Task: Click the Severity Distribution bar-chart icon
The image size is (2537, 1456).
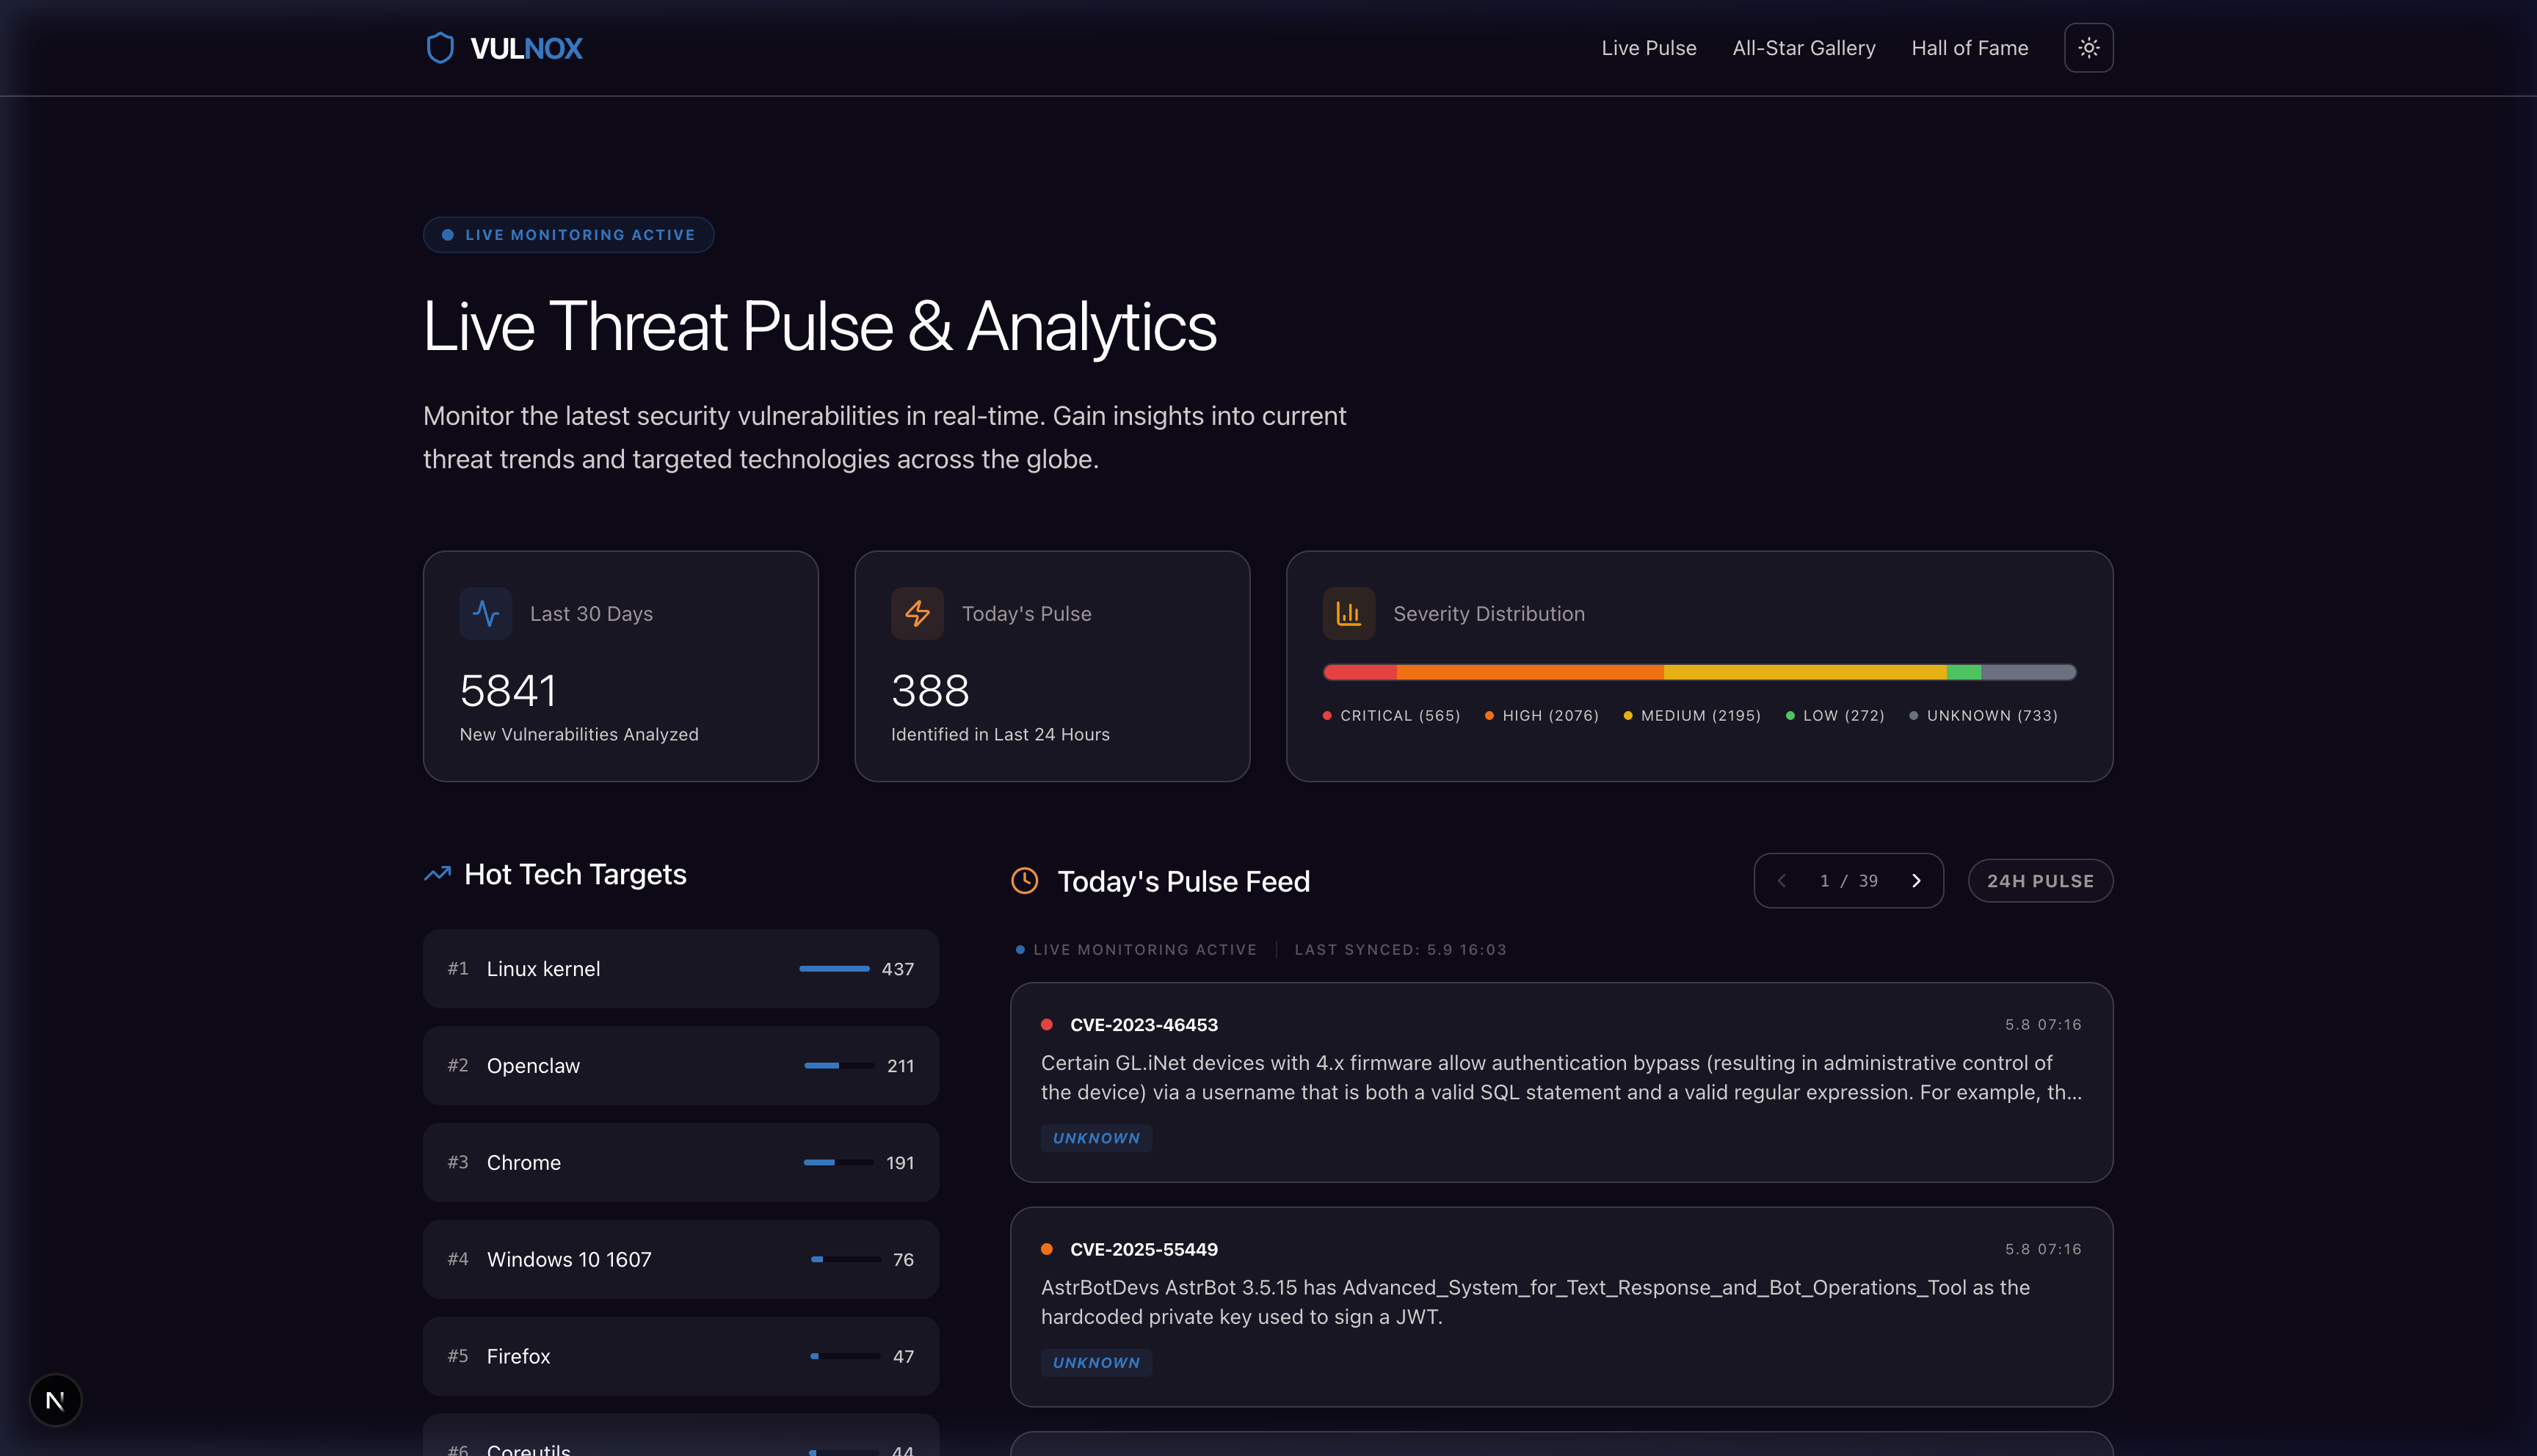Action: [x=1348, y=613]
